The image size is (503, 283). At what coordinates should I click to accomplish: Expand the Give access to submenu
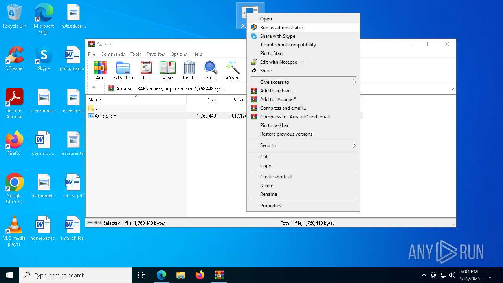point(303,82)
